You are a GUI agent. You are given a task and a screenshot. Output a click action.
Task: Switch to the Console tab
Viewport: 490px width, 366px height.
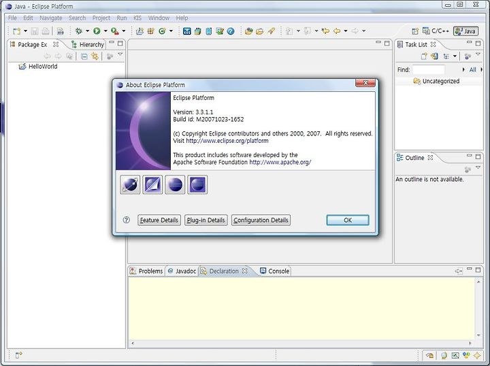275,271
